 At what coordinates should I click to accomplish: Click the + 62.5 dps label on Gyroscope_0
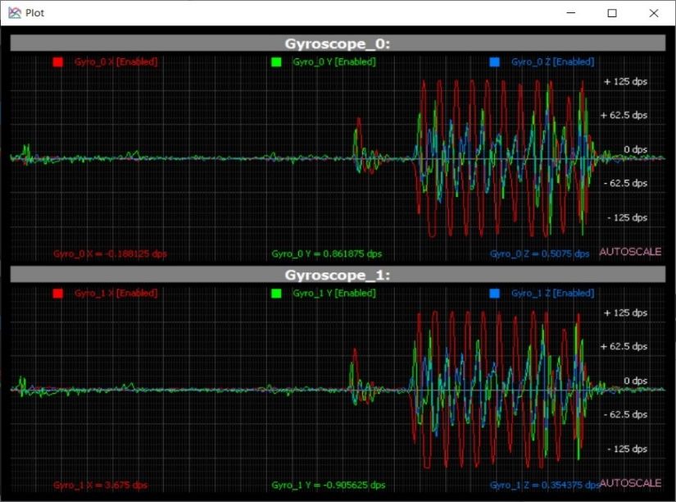tap(624, 116)
